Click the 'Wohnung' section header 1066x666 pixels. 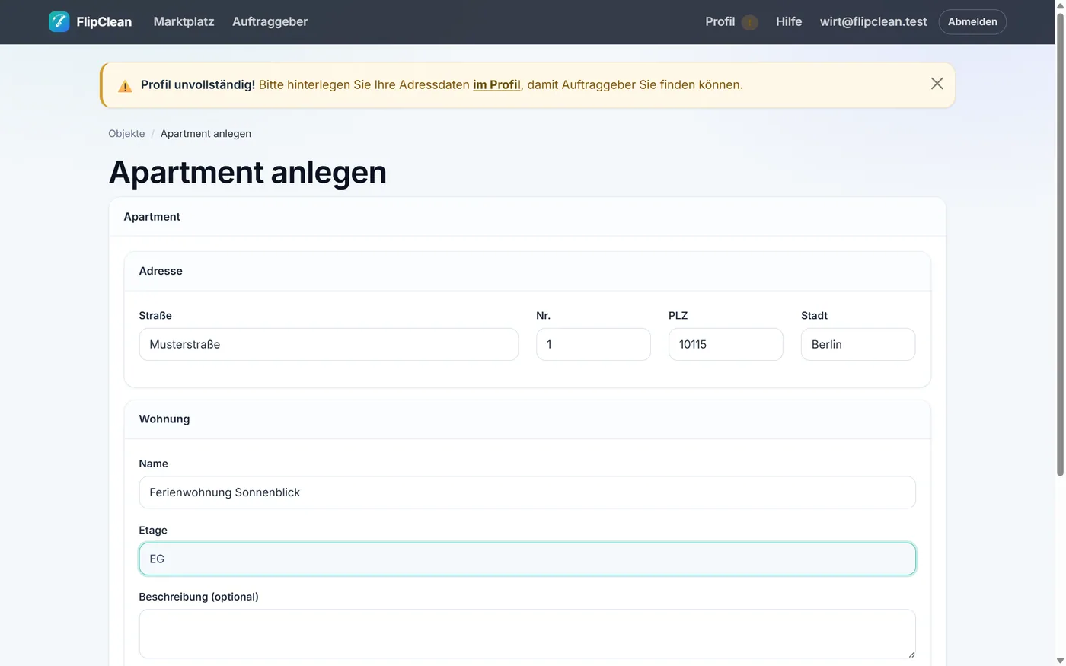coord(164,419)
